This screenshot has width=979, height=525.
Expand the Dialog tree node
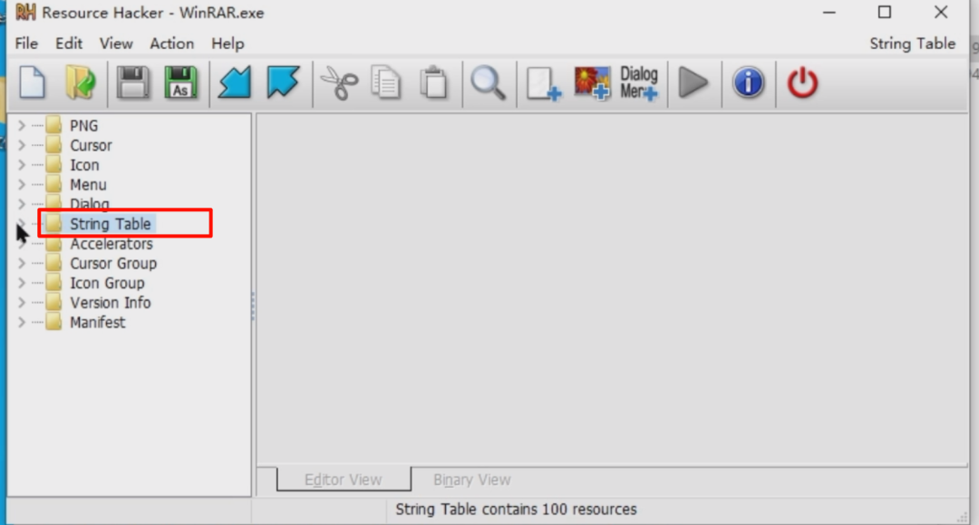pos(22,204)
